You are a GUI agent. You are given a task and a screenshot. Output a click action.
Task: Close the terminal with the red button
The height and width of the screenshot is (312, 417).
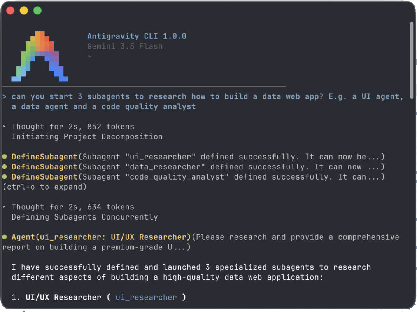point(11,10)
